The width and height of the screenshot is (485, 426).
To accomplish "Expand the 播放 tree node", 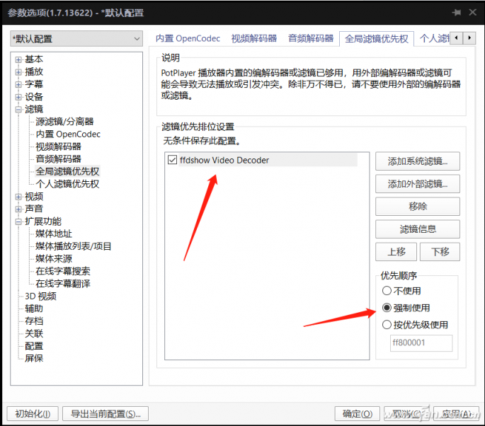I will point(18,72).
